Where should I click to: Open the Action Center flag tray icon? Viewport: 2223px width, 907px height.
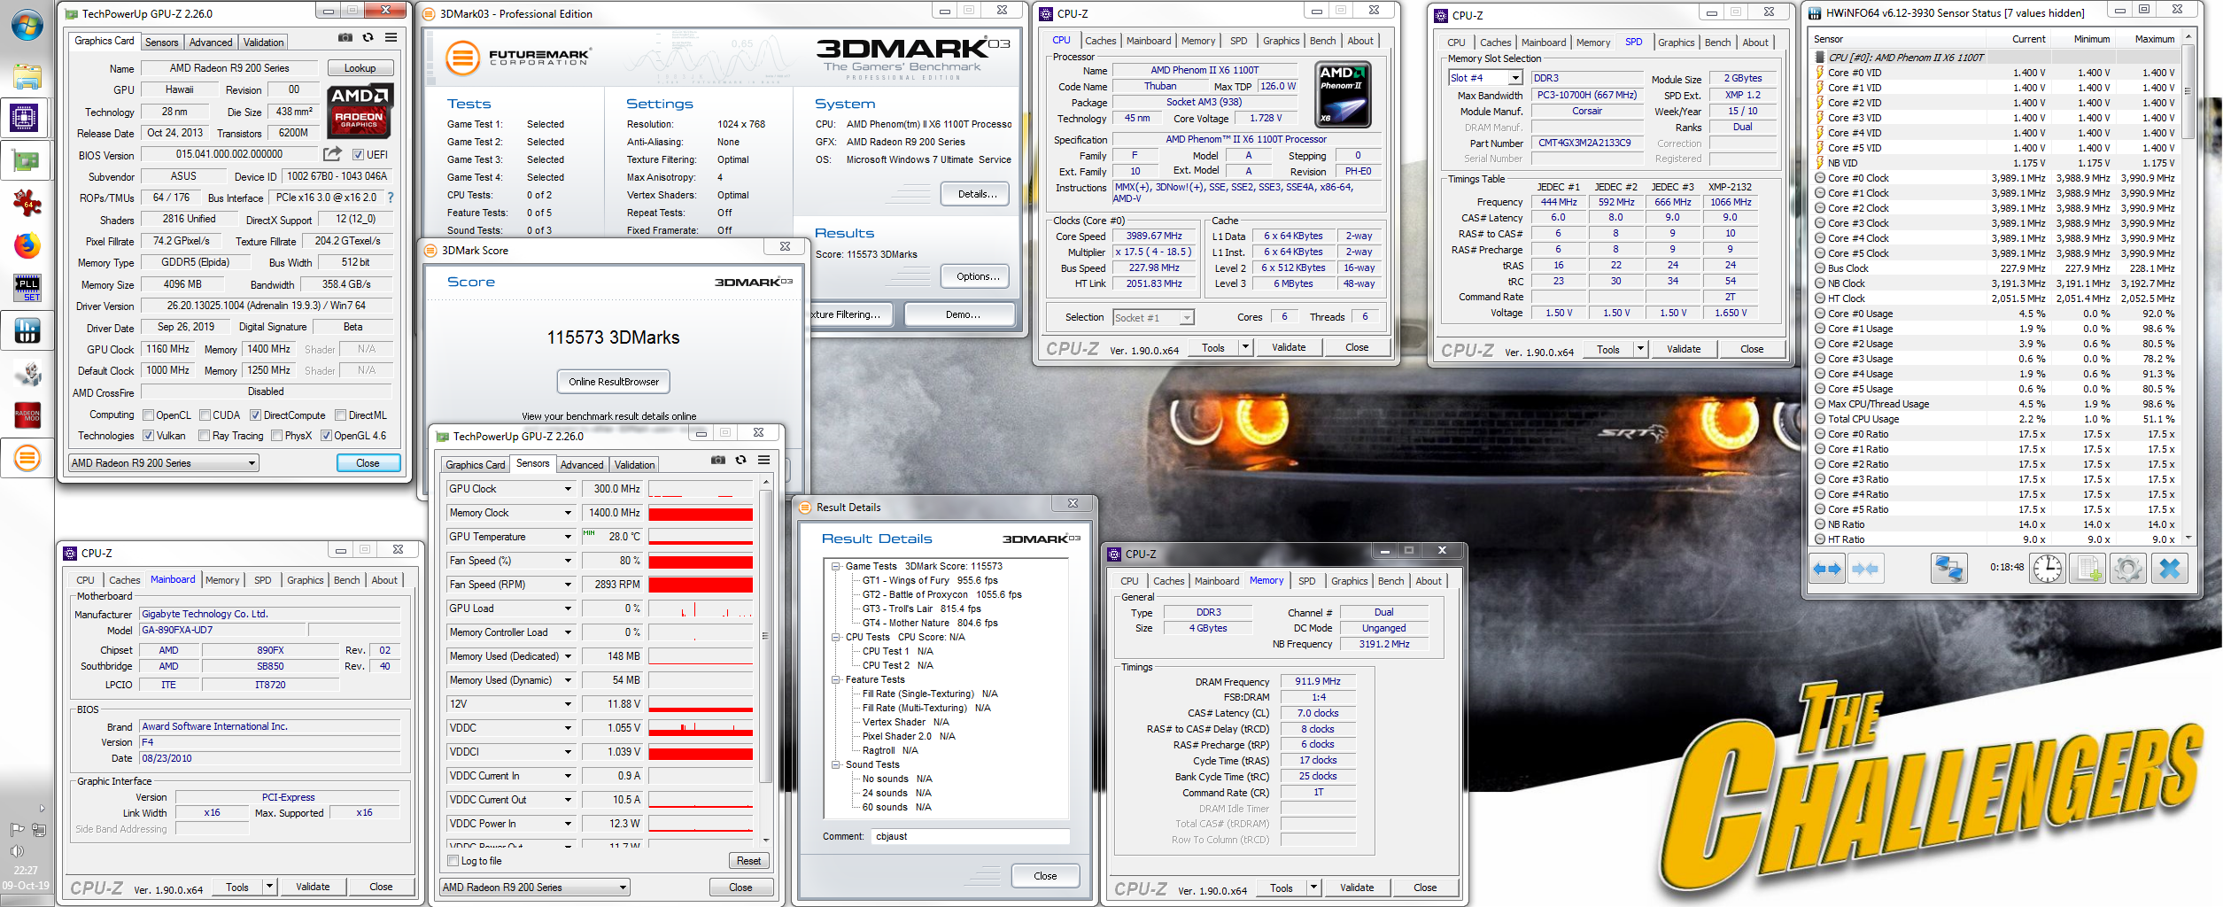tap(17, 830)
